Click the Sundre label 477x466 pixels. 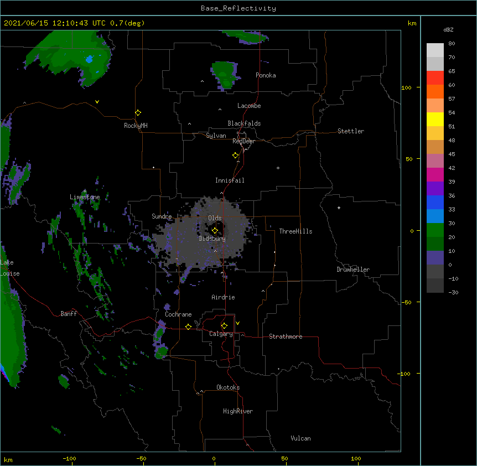pos(162,216)
